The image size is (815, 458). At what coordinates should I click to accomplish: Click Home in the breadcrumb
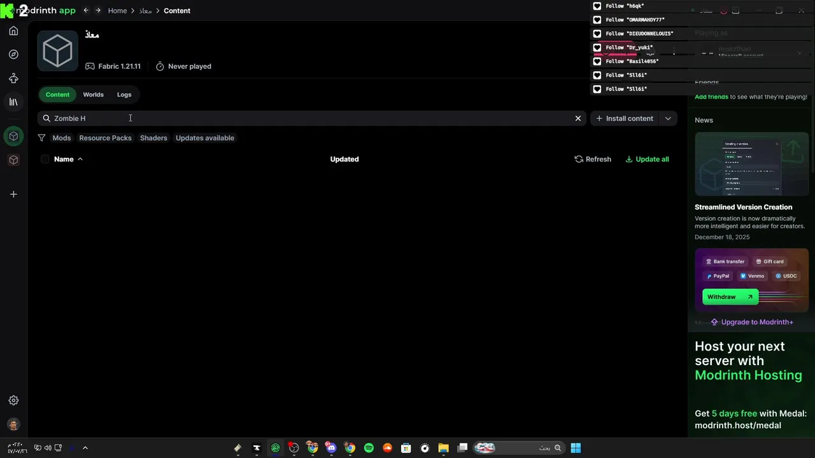[117, 11]
